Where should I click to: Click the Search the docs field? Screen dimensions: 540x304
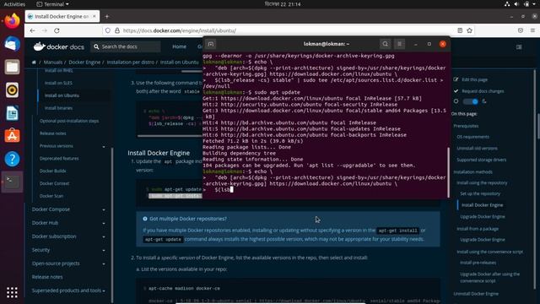tap(126, 46)
